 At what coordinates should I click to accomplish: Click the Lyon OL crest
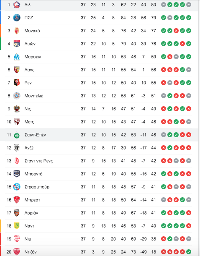(x=17, y=44)
